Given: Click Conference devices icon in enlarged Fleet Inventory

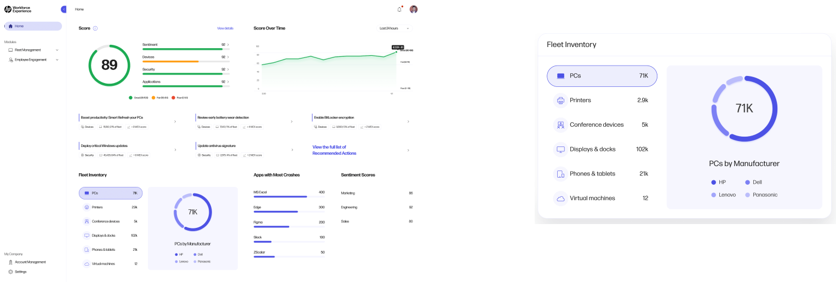Looking at the screenshot, I should 560,125.
